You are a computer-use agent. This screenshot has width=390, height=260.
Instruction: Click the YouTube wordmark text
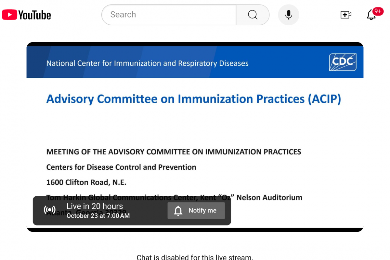click(x=35, y=15)
